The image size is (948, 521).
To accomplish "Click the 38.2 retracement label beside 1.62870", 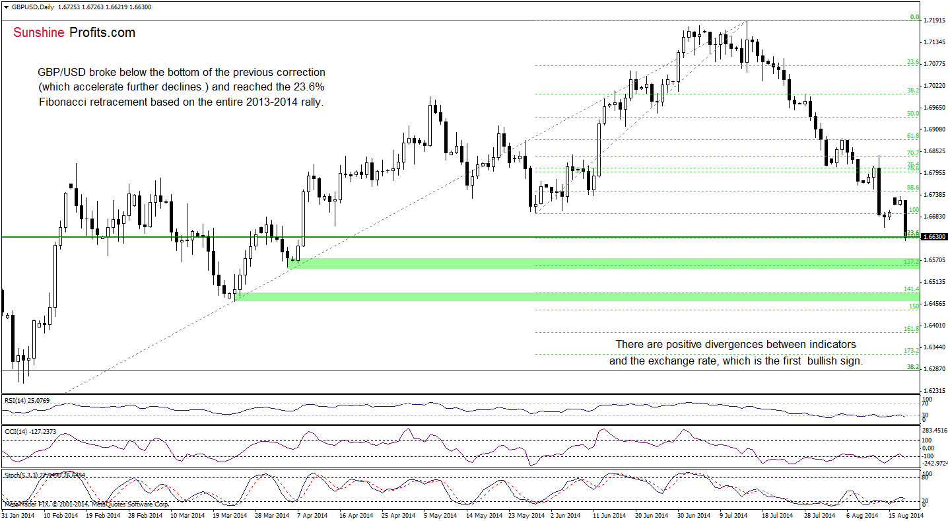I will coord(913,366).
